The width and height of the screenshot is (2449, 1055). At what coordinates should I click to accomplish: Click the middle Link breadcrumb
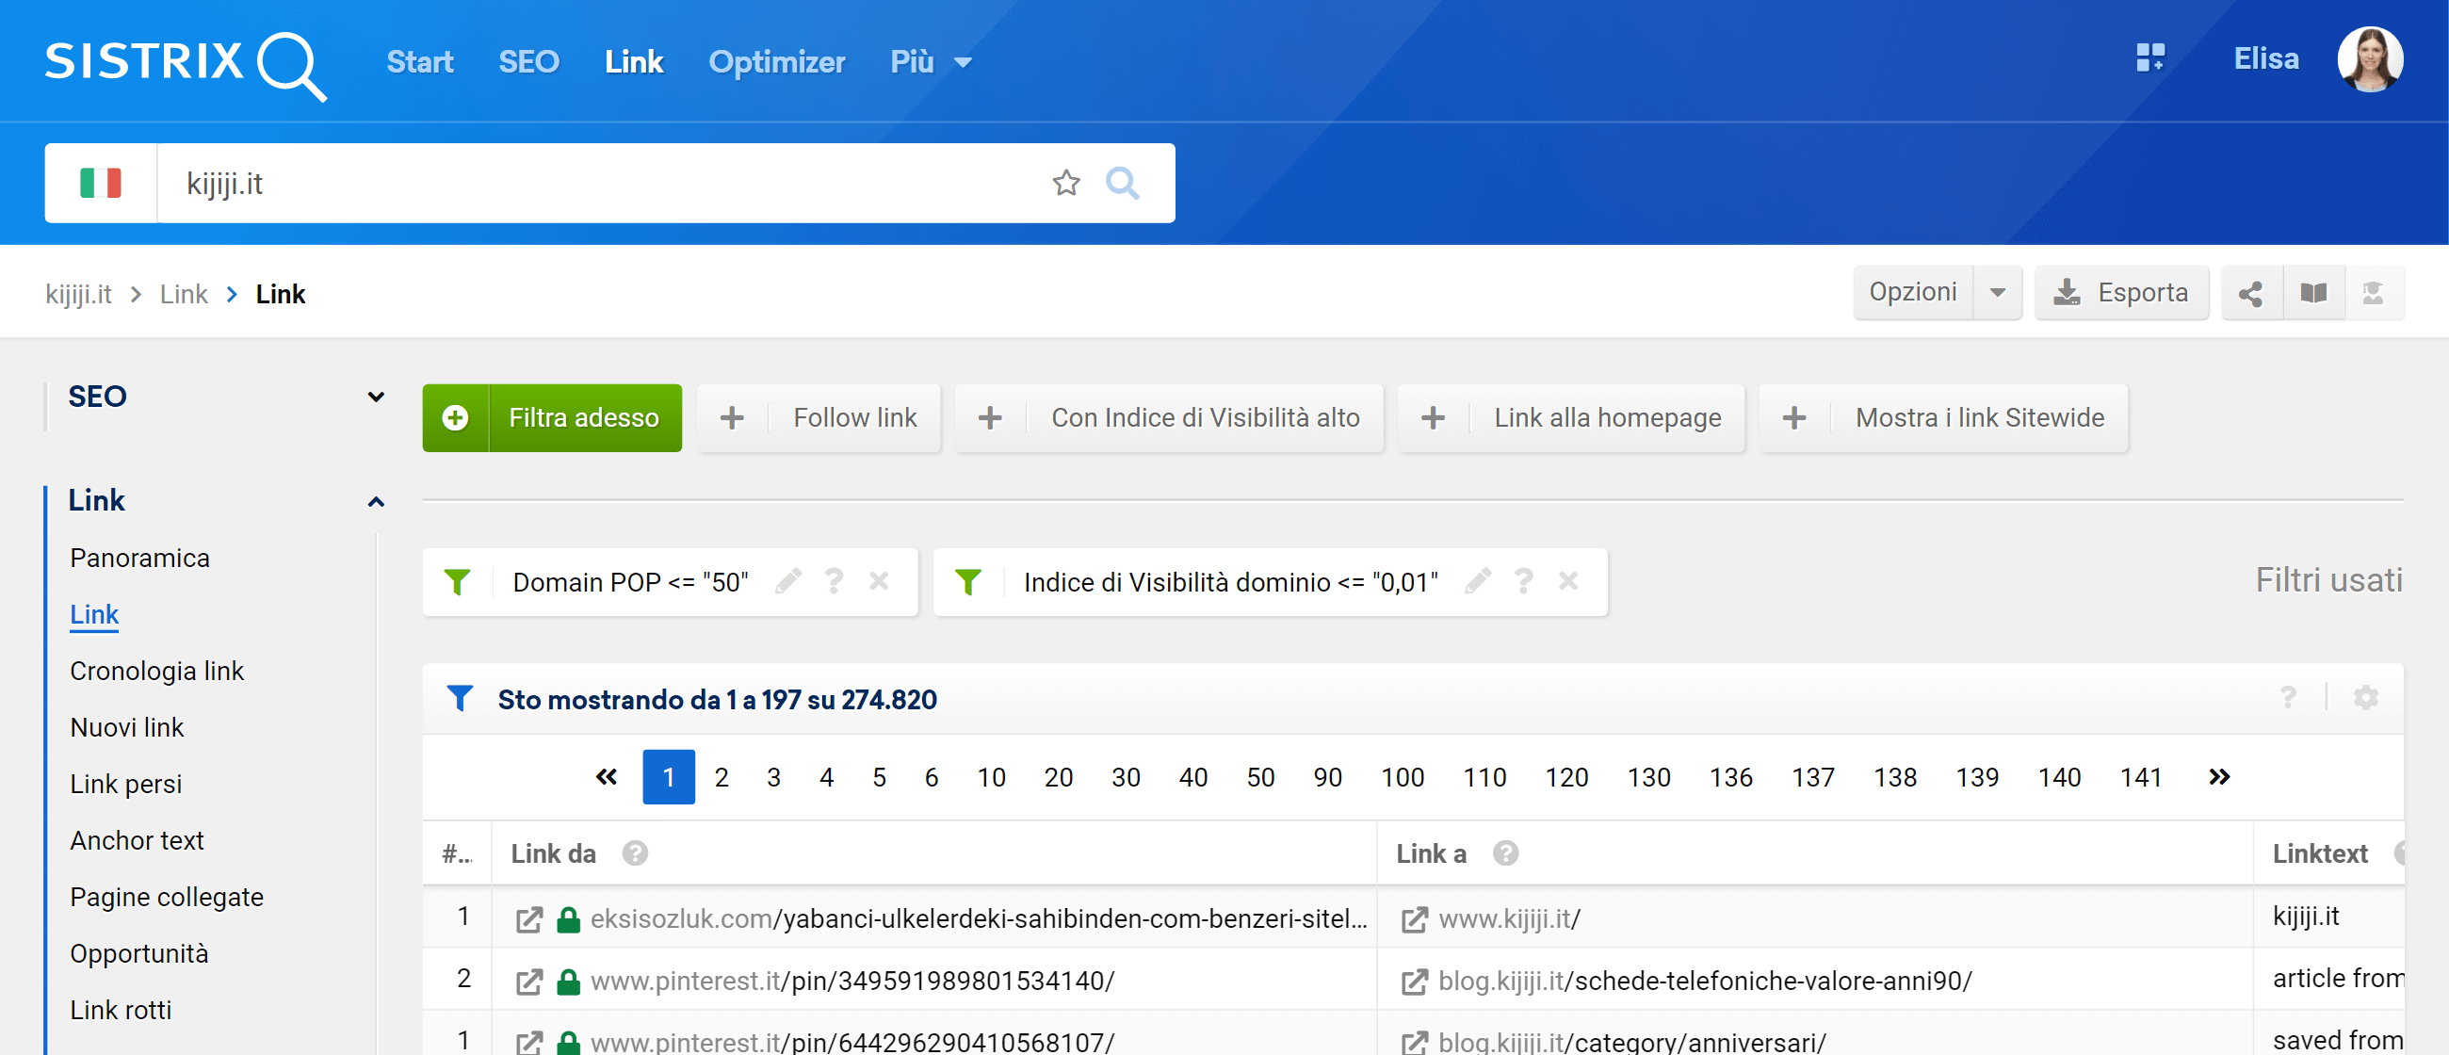coord(184,294)
